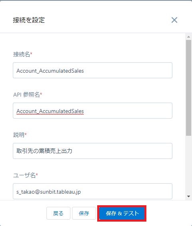Click the 接続名 field label
This screenshot has width=192, height=226.
22,54
